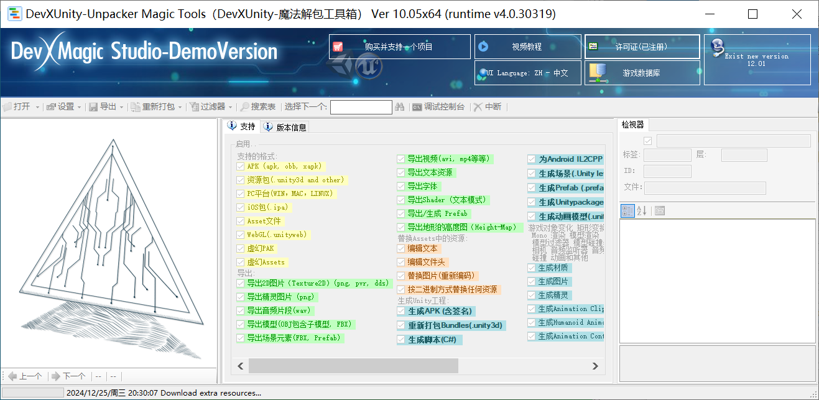Toggle the Asset文件 checkbox
This screenshot has width=819, height=400.
241,221
